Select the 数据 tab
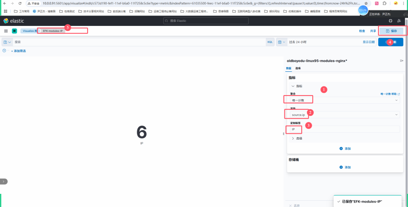Screen dimensions: 408x207 (x=289, y=68)
